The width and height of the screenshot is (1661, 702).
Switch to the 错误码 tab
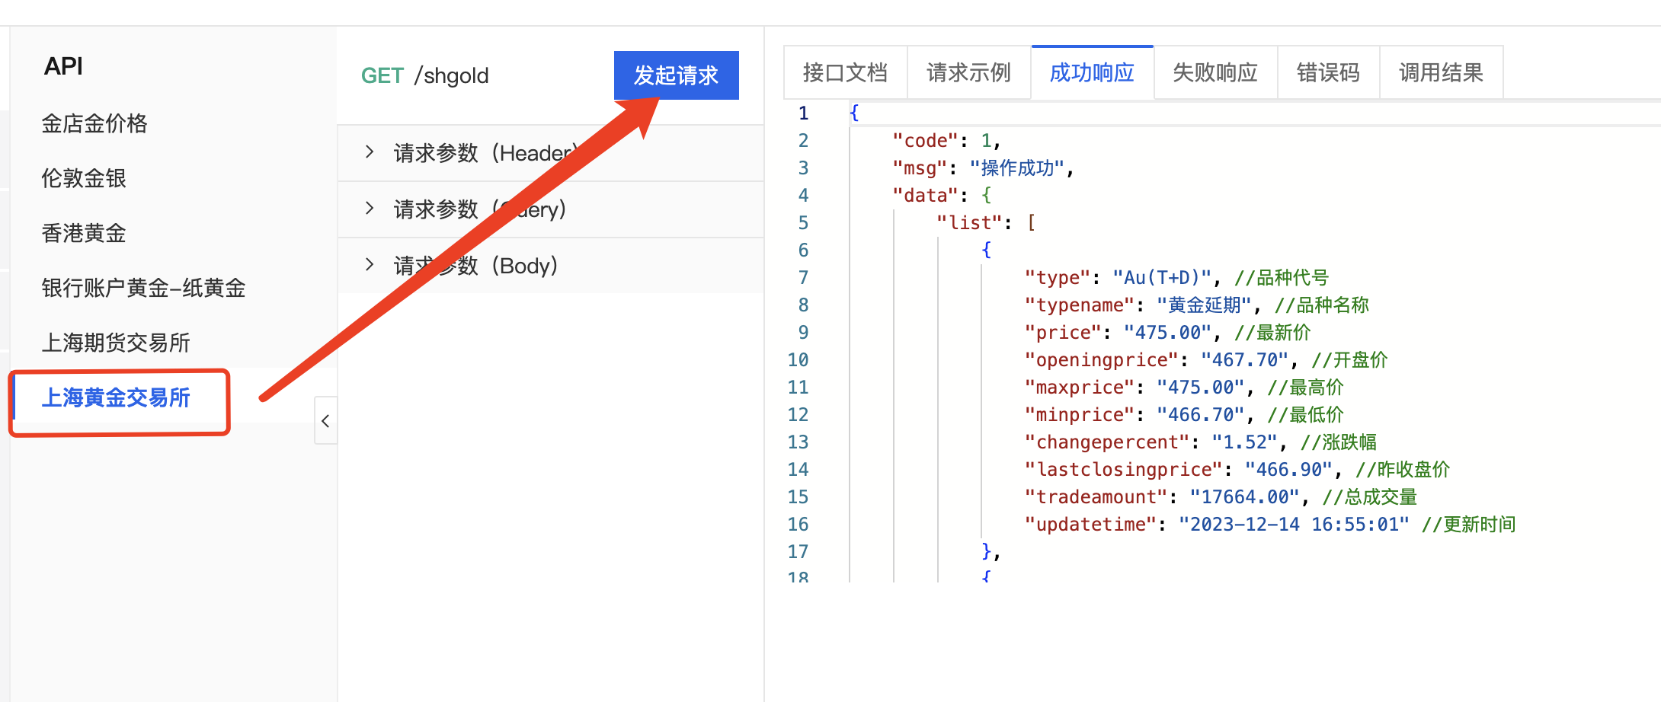(1328, 72)
